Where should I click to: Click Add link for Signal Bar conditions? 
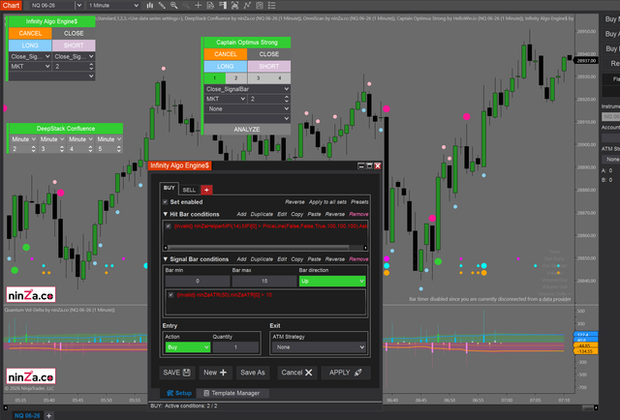(241, 259)
